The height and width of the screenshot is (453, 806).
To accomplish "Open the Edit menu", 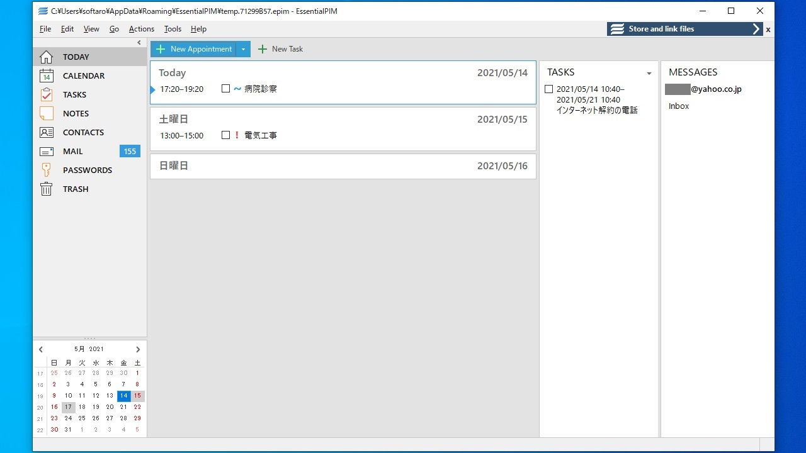I will [x=67, y=29].
